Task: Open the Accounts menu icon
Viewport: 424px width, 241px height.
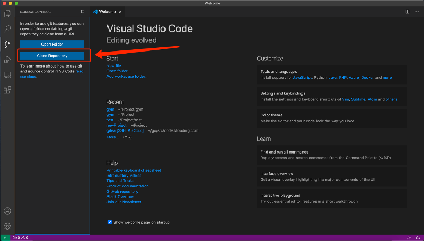Action: [8, 211]
